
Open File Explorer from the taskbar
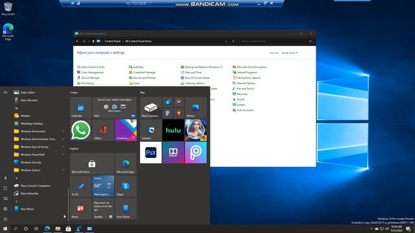coord(58,228)
